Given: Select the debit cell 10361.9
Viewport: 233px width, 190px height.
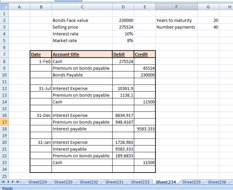Looking at the screenshot, I should [123, 88].
